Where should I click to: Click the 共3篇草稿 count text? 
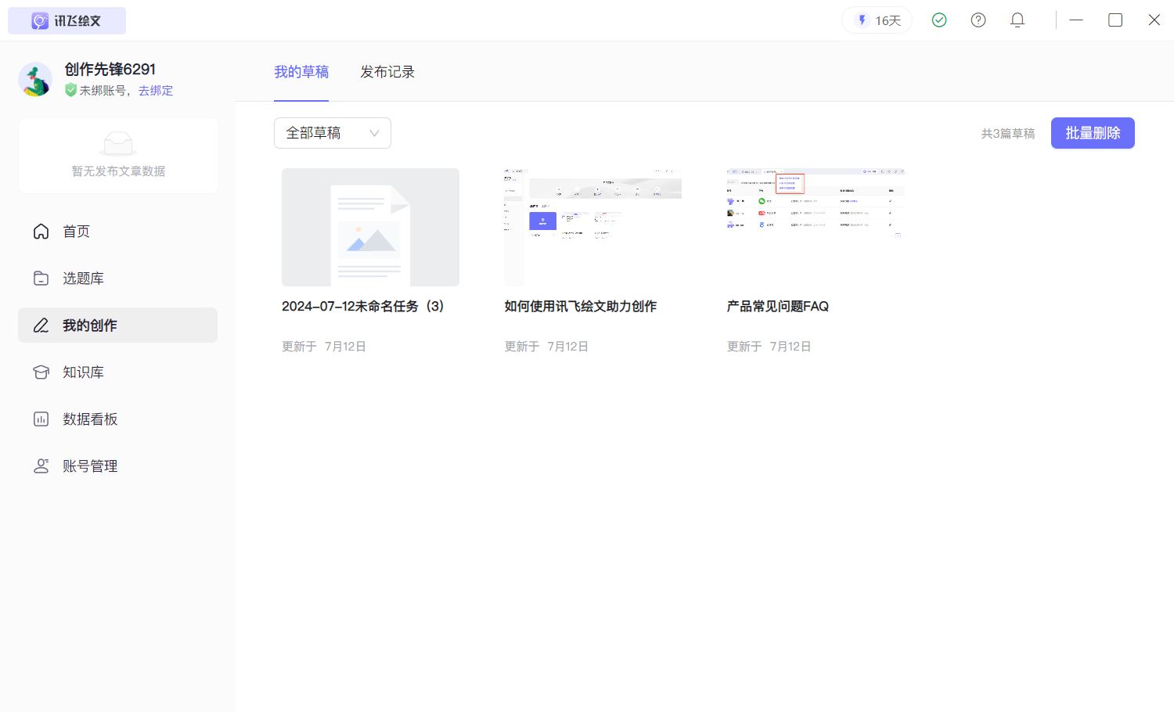(1008, 134)
